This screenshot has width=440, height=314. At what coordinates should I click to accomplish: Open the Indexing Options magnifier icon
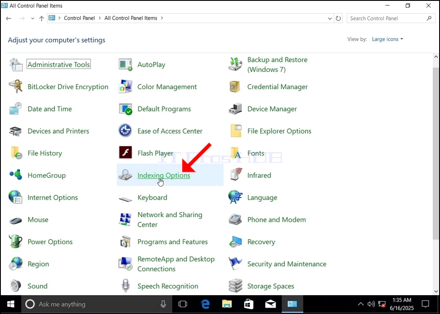pos(125,175)
